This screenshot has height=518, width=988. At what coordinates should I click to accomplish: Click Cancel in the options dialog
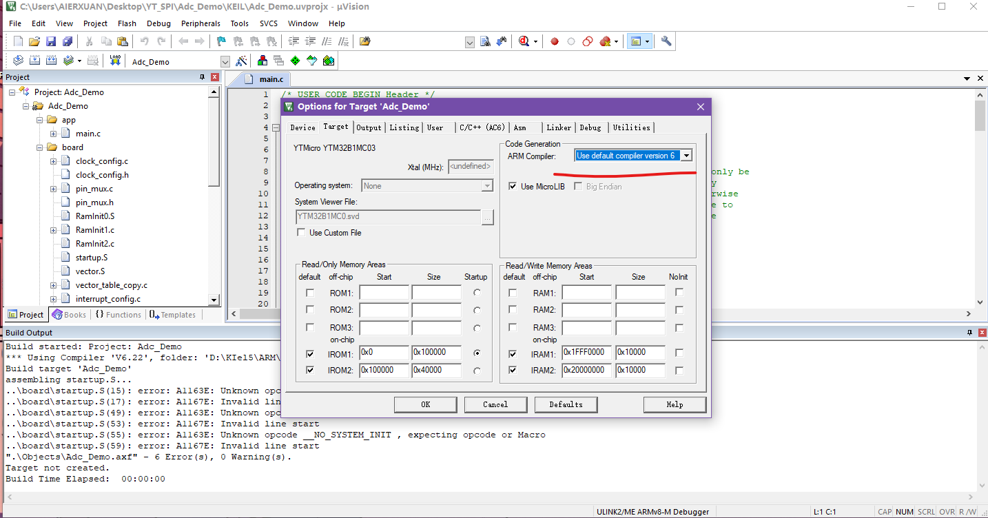(495, 404)
